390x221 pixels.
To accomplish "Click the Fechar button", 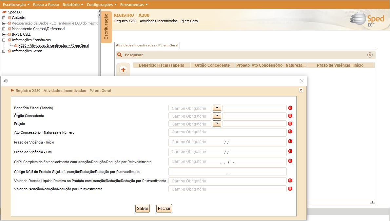I will tap(164, 208).
